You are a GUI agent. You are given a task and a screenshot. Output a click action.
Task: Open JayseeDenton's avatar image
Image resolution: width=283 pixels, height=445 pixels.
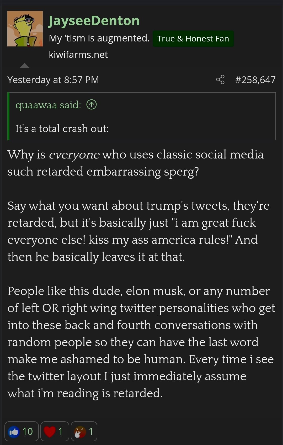pos(25,29)
